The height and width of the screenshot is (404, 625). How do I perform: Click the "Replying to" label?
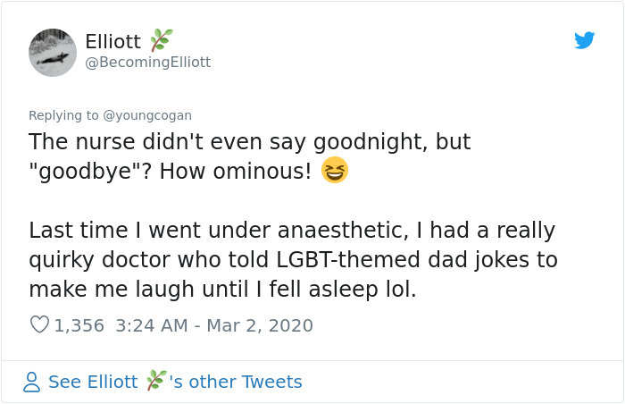pyautogui.click(x=64, y=115)
